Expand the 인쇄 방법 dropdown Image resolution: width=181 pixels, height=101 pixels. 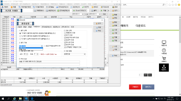pos(85,54)
